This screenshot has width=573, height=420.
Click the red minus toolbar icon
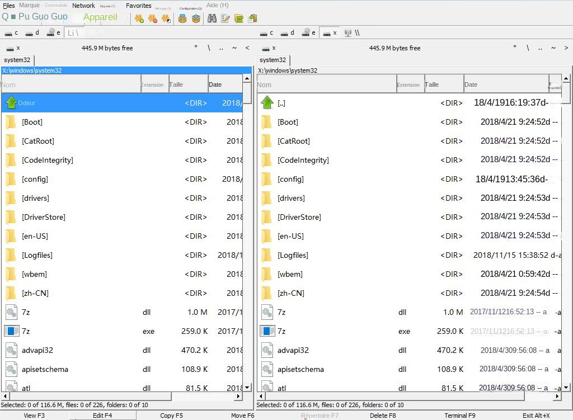tap(152, 18)
